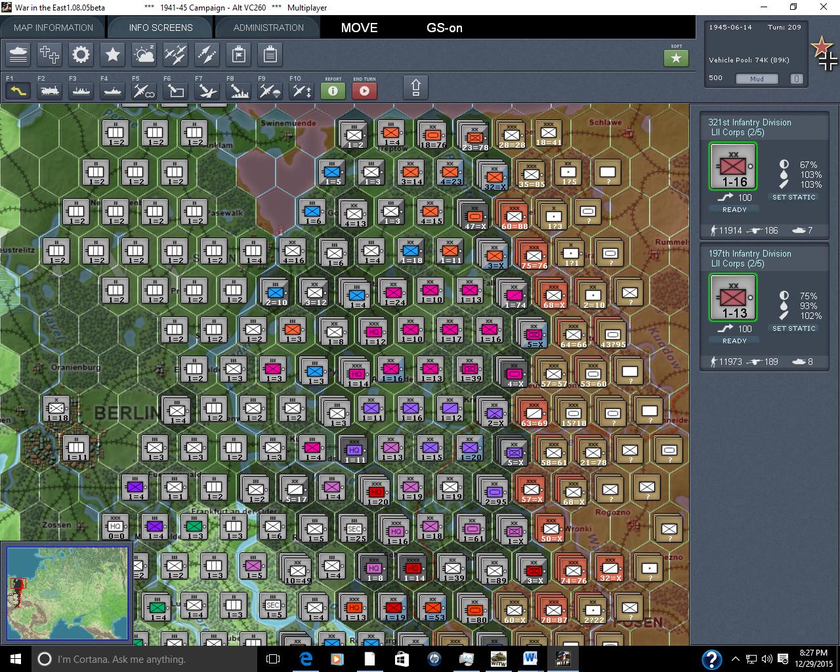Select F4 amphibious ship icon

(x=113, y=91)
